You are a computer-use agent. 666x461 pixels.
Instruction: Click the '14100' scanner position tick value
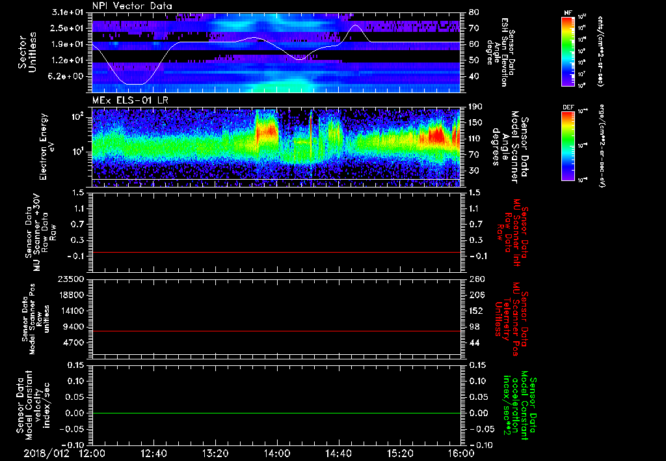[x=71, y=311]
